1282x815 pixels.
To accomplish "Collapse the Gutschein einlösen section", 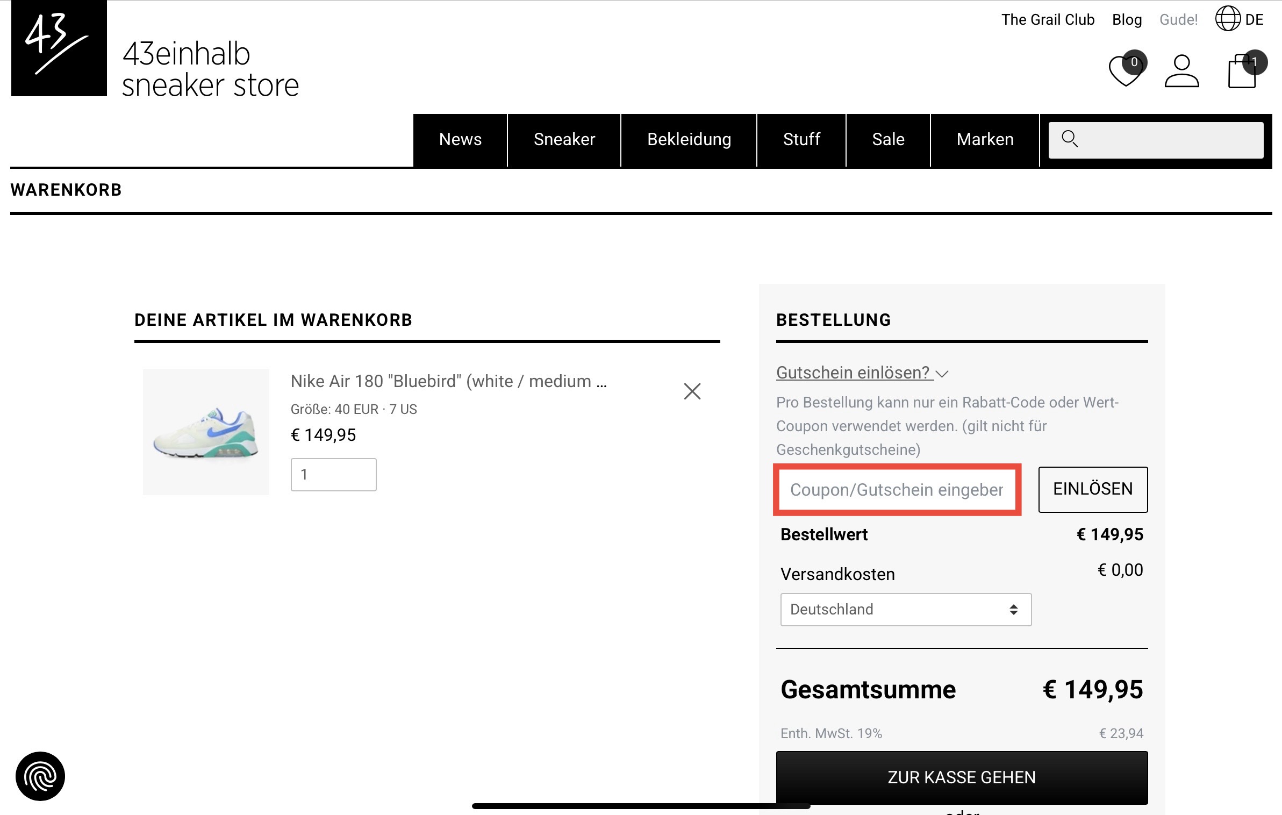I will pos(862,373).
